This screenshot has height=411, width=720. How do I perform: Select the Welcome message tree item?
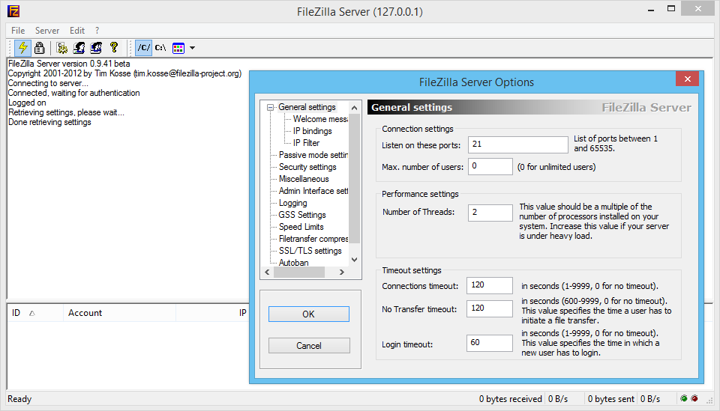coord(320,119)
